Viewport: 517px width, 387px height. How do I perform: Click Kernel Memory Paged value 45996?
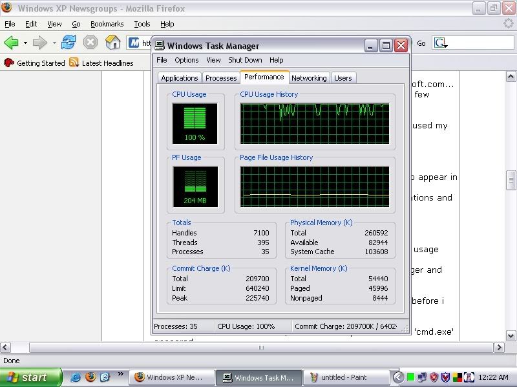378,288
